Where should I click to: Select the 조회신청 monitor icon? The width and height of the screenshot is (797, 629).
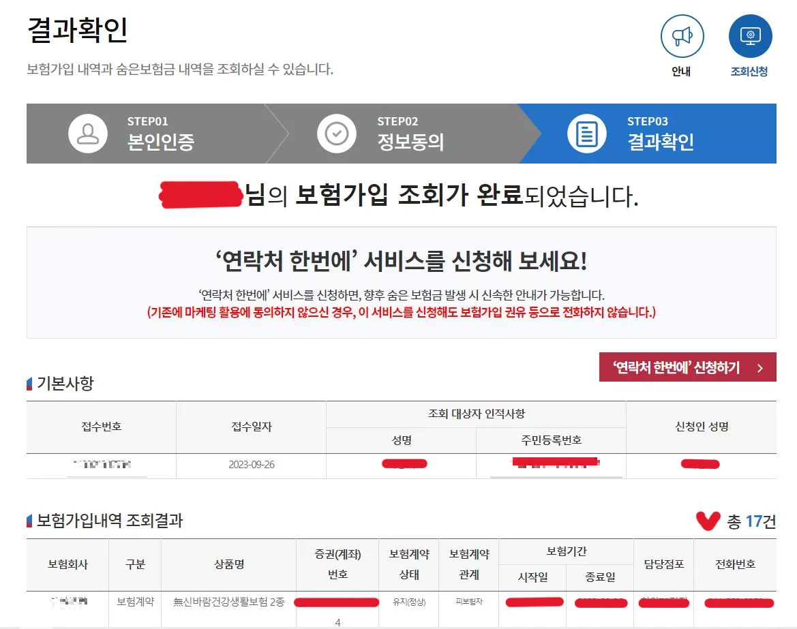pyautogui.click(x=750, y=35)
